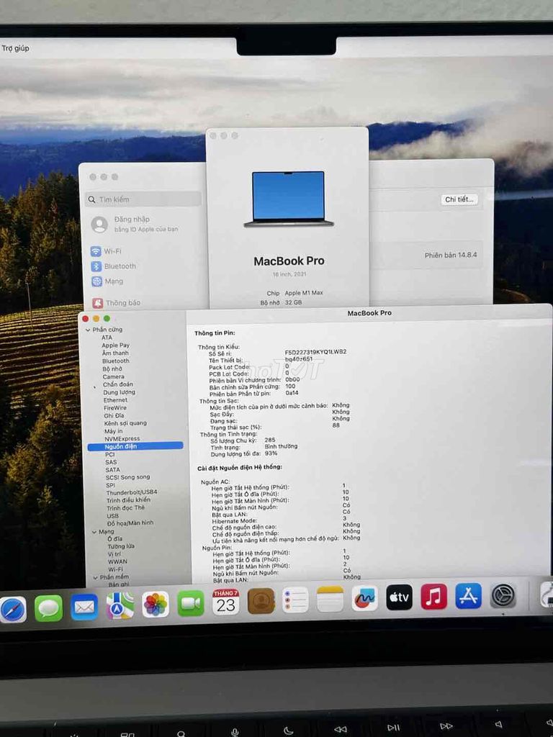Select SATA in hardware list
Viewport: 553px width, 737px height.
click(113, 469)
